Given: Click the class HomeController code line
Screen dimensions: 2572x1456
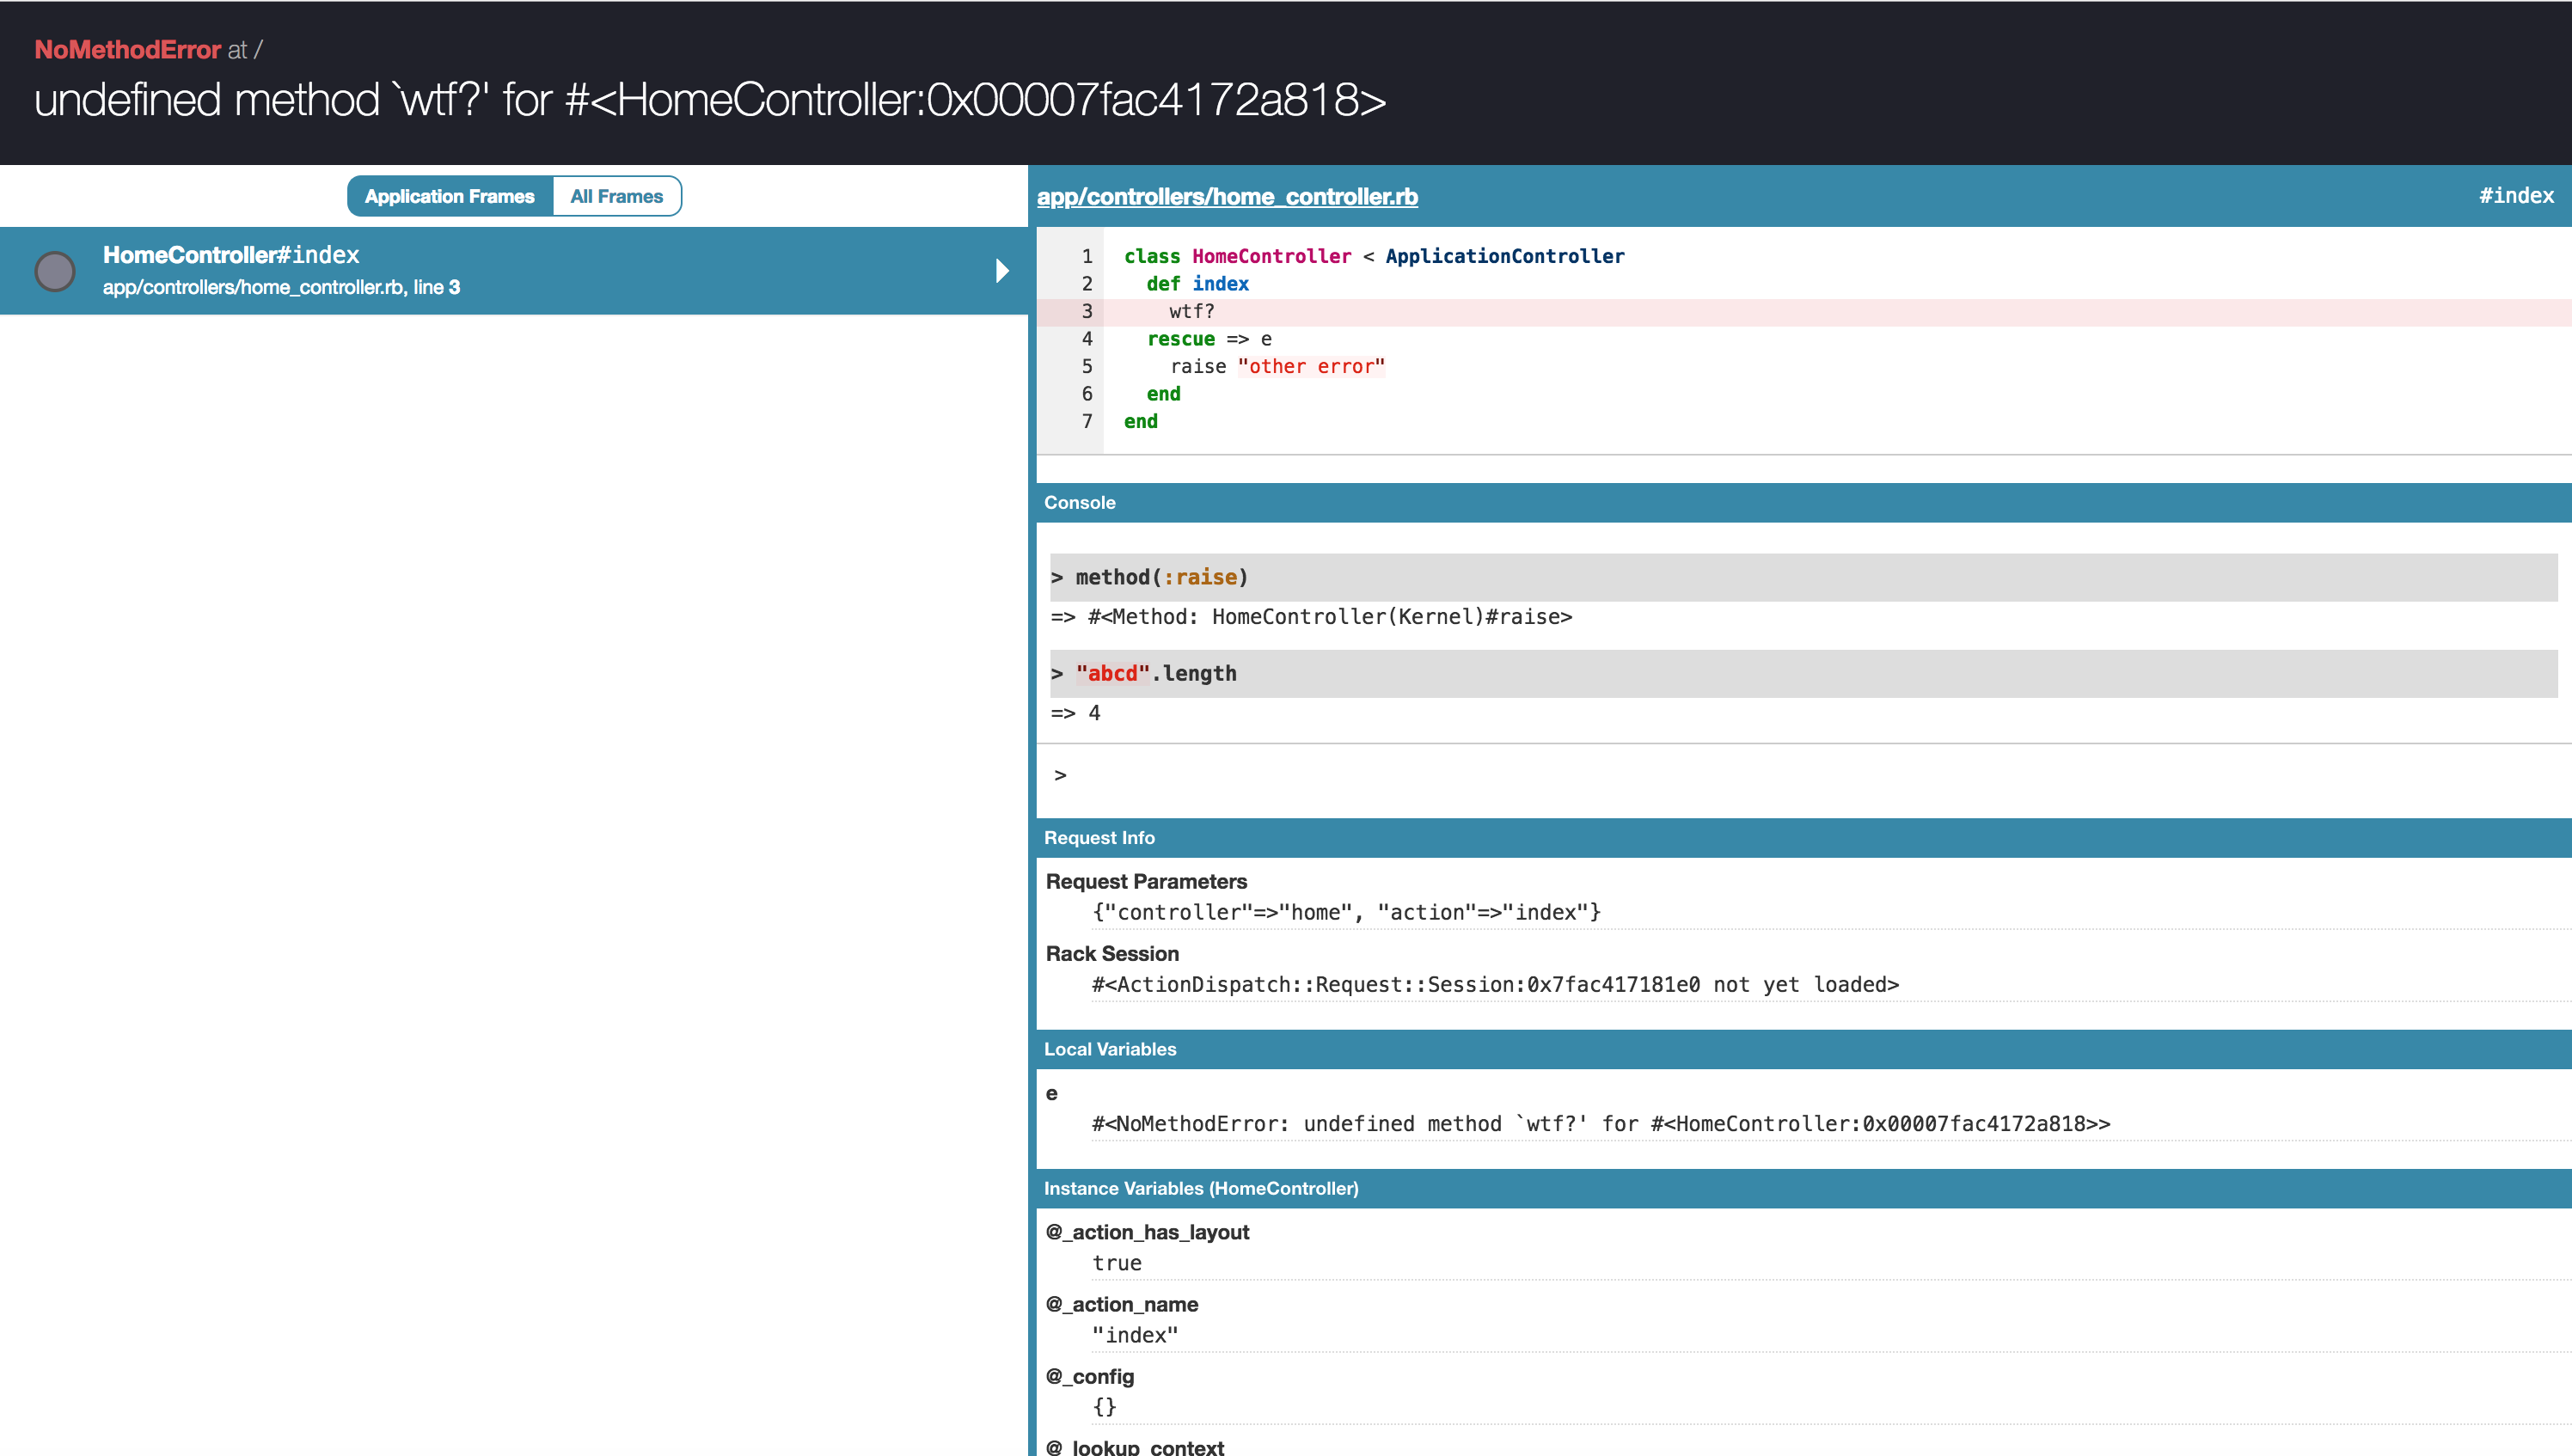Looking at the screenshot, I should (x=1374, y=256).
